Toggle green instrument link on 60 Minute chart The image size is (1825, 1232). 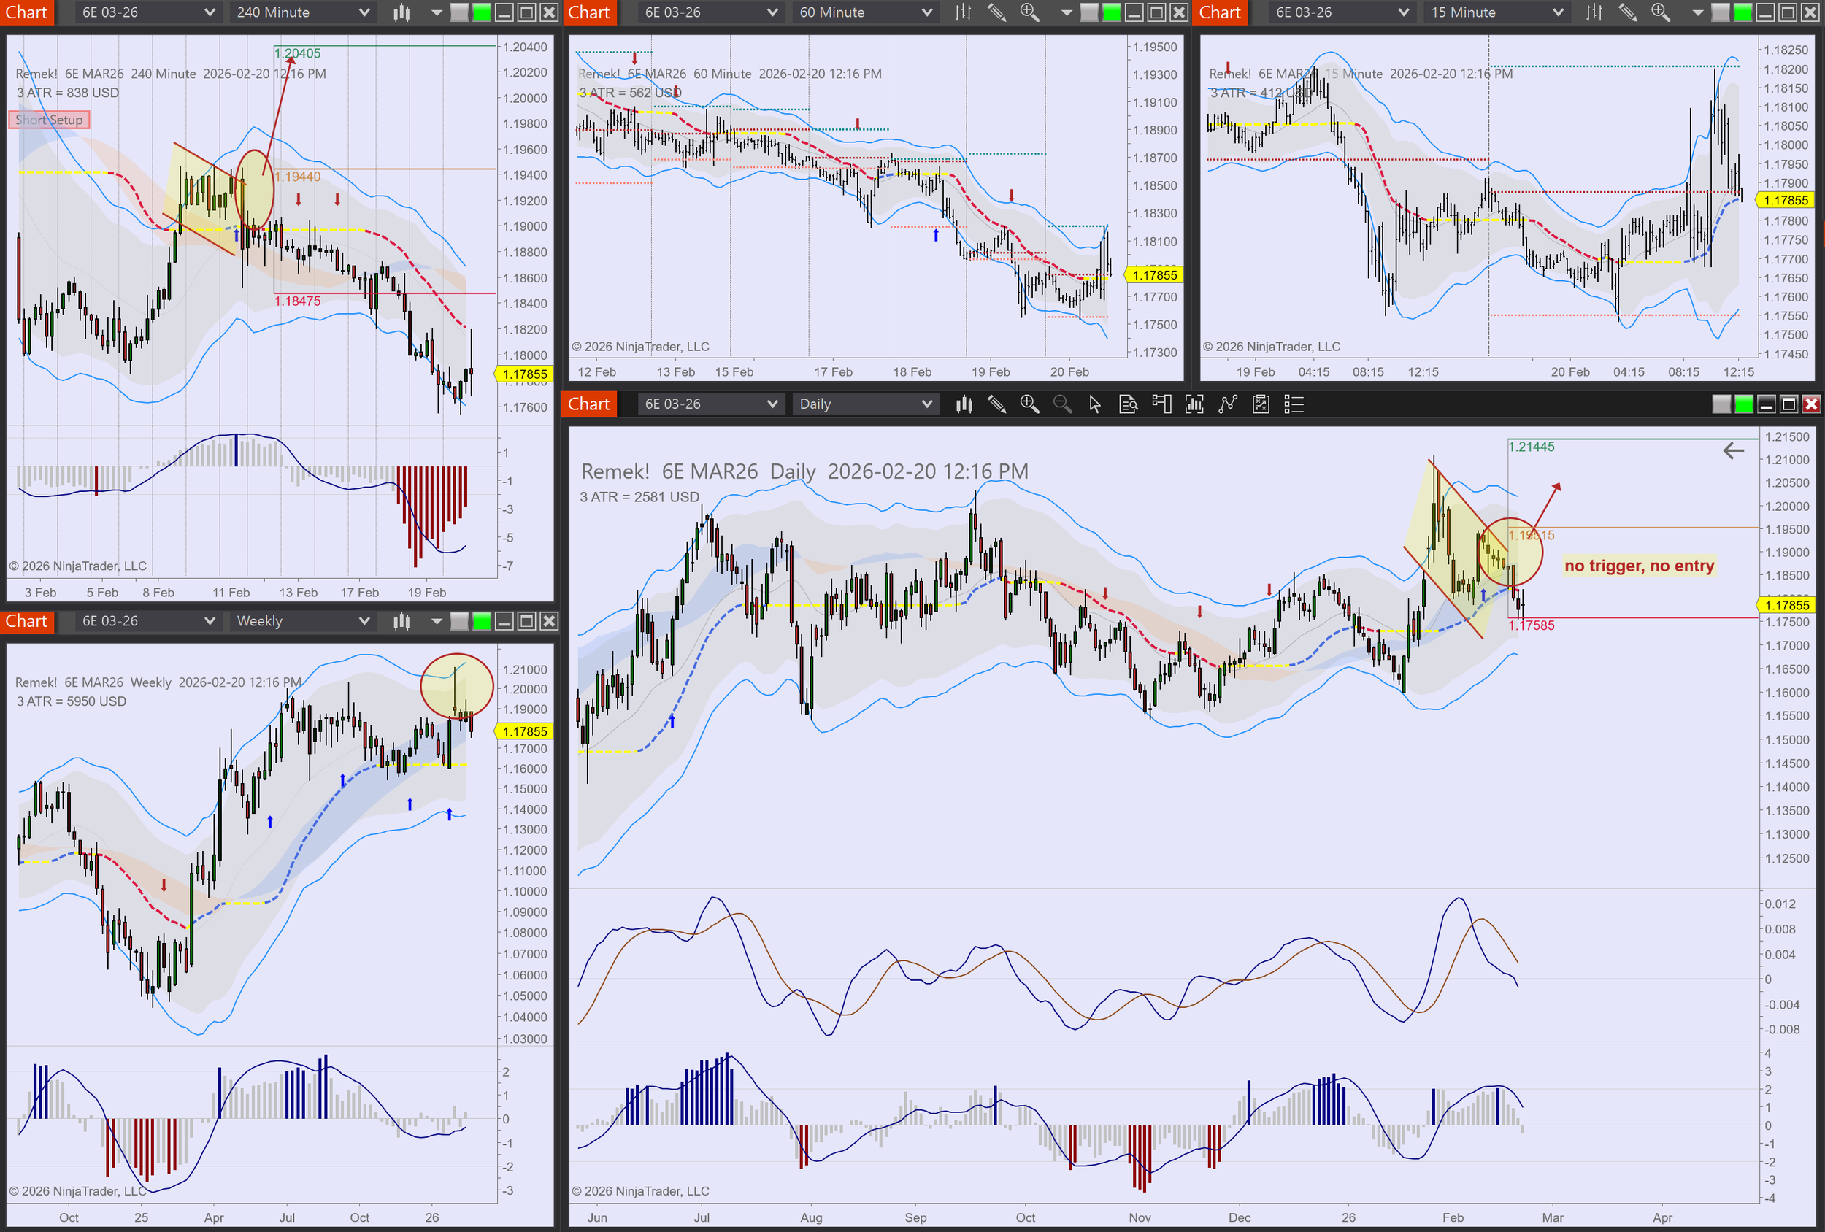(1111, 12)
